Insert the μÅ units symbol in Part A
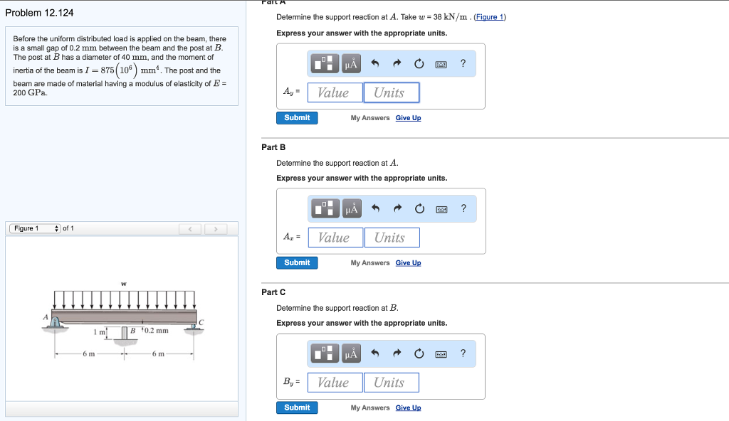 pyautogui.click(x=350, y=63)
